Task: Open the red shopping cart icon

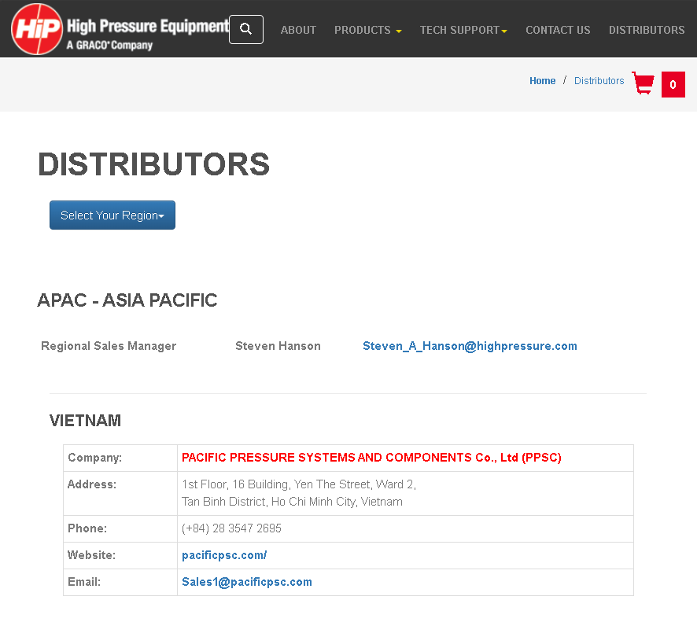Action: coord(644,83)
